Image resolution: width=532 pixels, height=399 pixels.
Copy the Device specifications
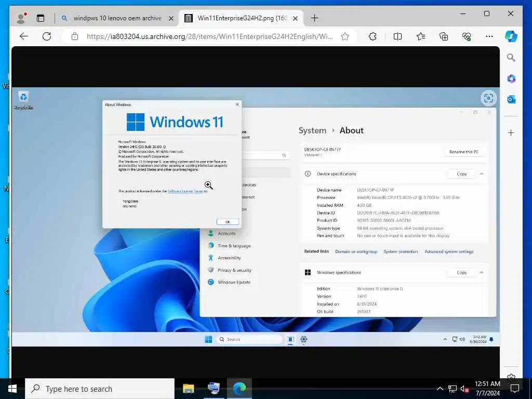(x=461, y=174)
